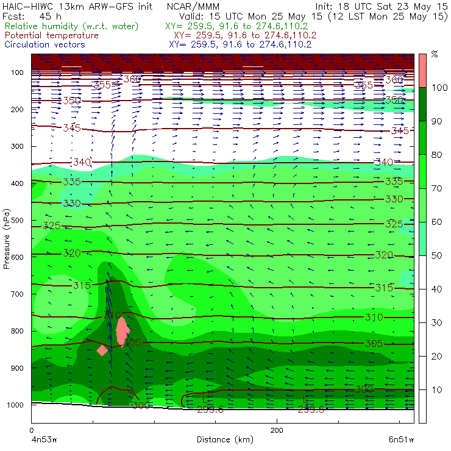Click the '800' pressure axis tick label
The height and width of the screenshot is (451, 451).
17,331
